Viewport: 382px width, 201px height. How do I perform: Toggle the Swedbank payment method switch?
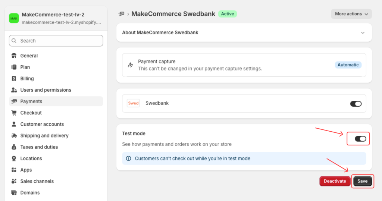pyautogui.click(x=356, y=104)
